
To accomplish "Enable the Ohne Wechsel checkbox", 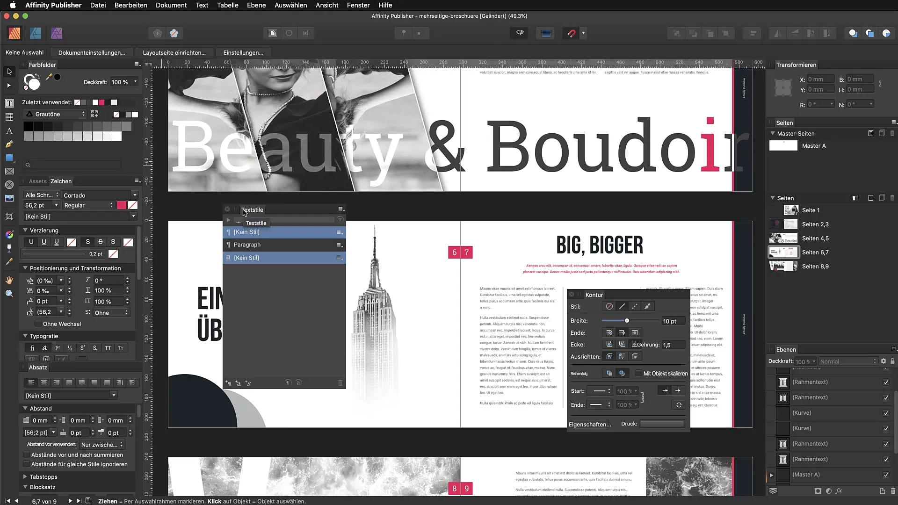I will (38, 324).
